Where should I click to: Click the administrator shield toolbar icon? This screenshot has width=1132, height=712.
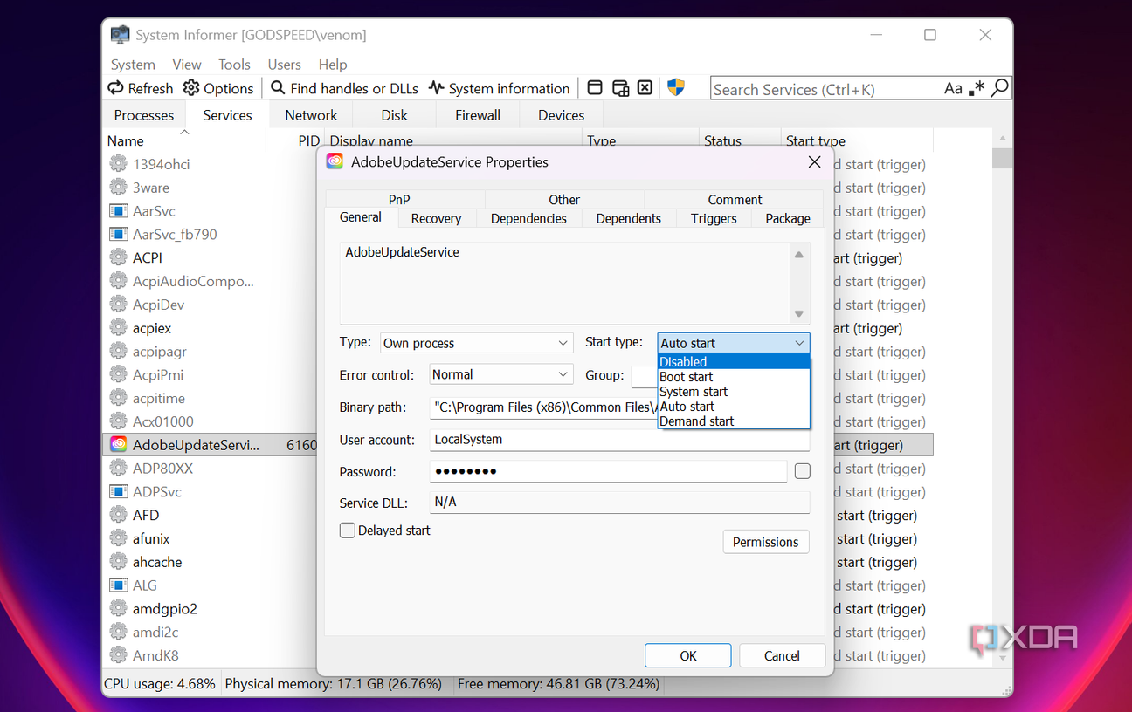coord(676,87)
